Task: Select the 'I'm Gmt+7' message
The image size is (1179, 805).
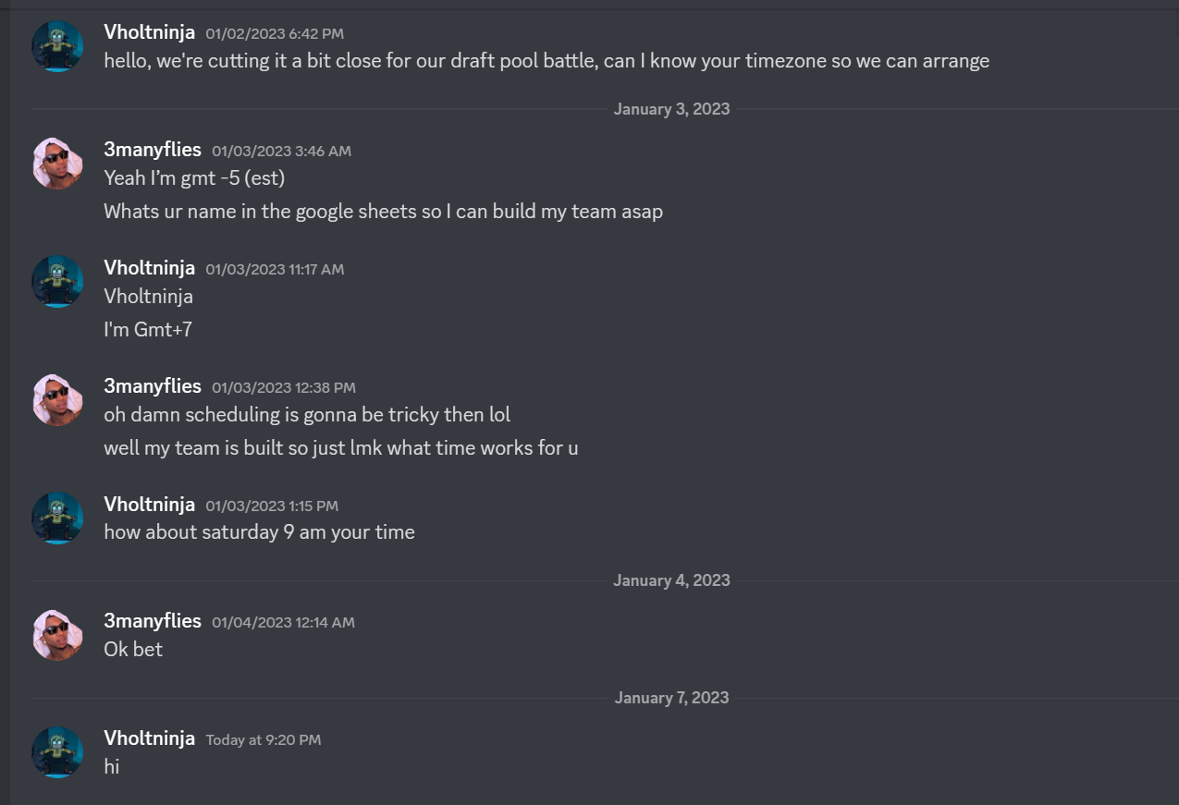Action: point(148,329)
